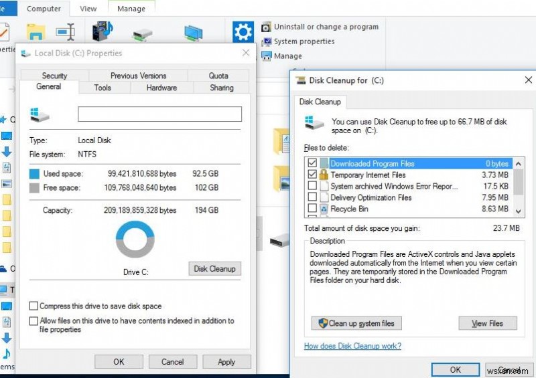Close Local Disk Properties dialog
This screenshot has width=536, height=378.
(246, 53)
